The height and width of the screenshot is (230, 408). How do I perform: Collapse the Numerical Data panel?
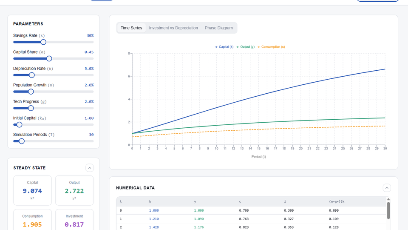coord(387,188)
